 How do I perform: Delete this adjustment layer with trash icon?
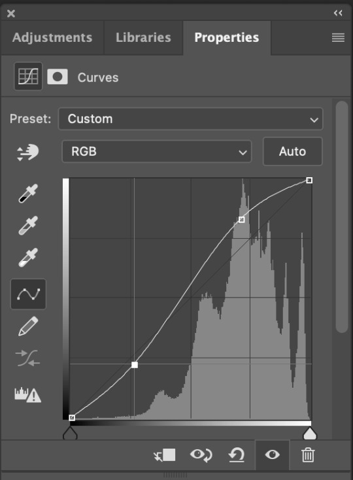(x=308, y=455)
